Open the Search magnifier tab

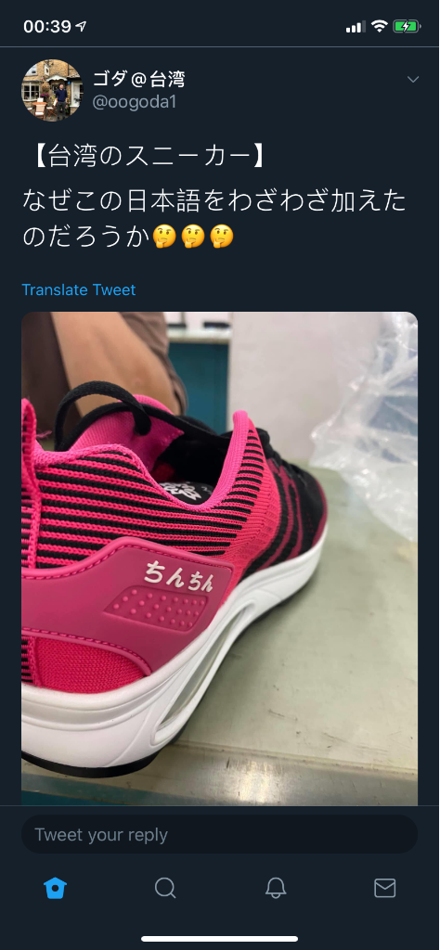click(x=165, y=888)
